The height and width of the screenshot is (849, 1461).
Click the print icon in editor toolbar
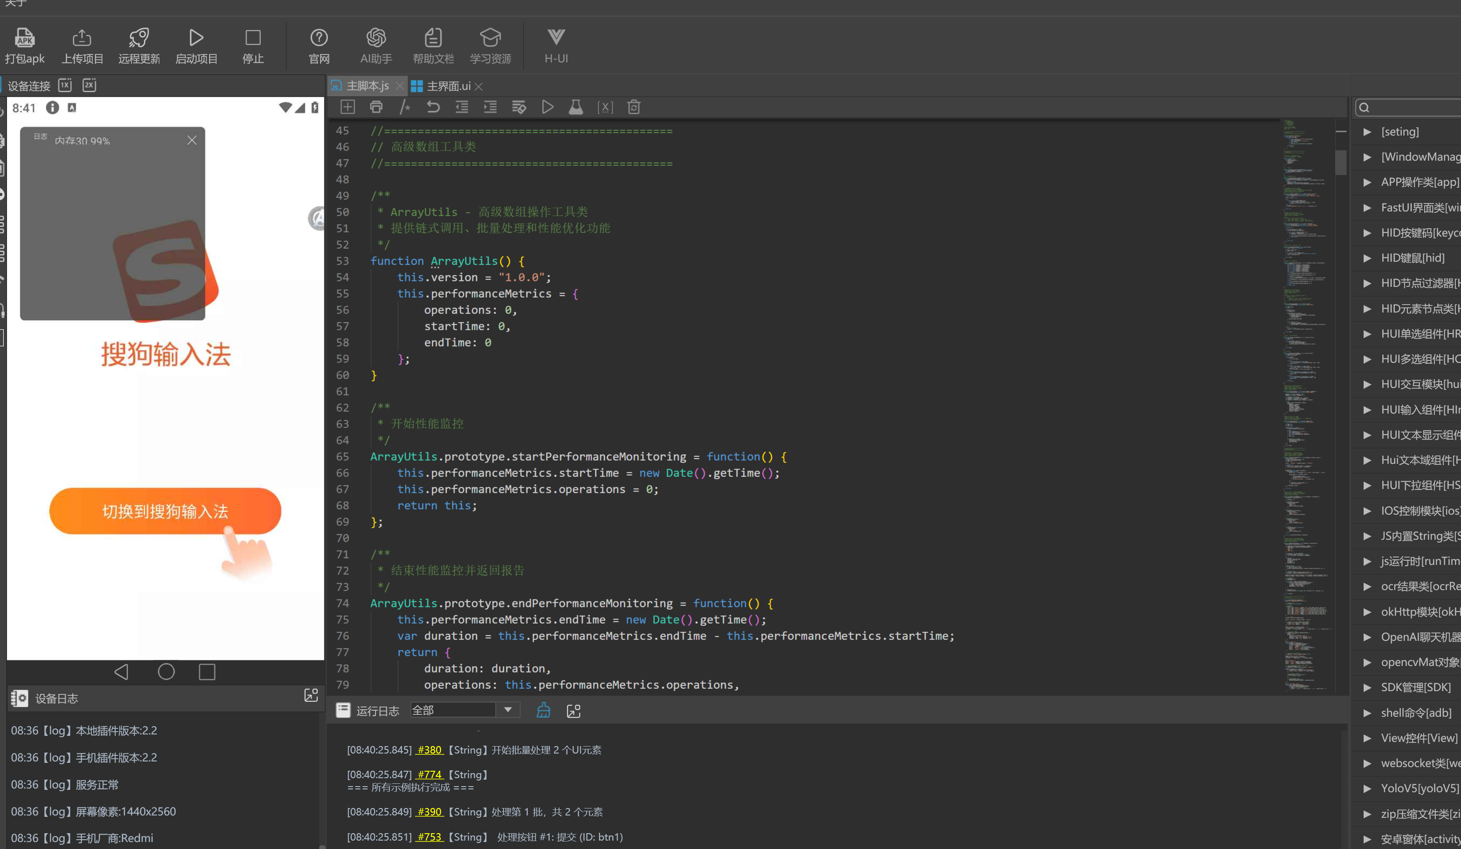pyautogui.click(x=375, y=107)
